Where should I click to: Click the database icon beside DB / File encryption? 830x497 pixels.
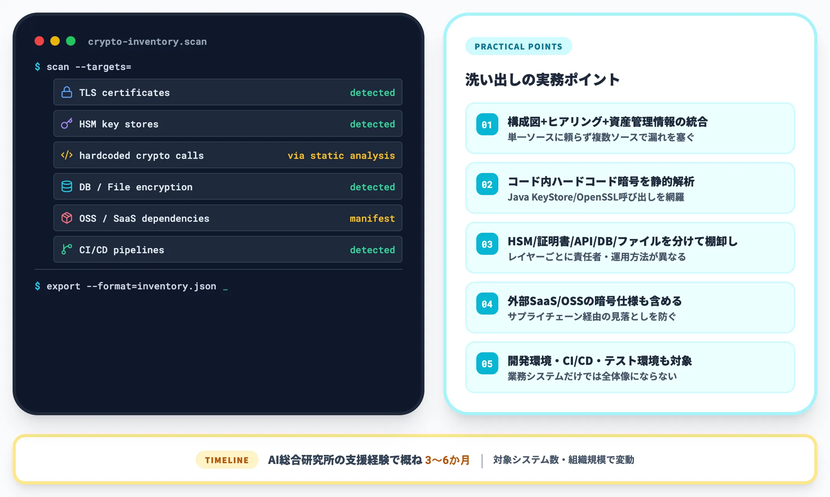(x=67, y=187)
